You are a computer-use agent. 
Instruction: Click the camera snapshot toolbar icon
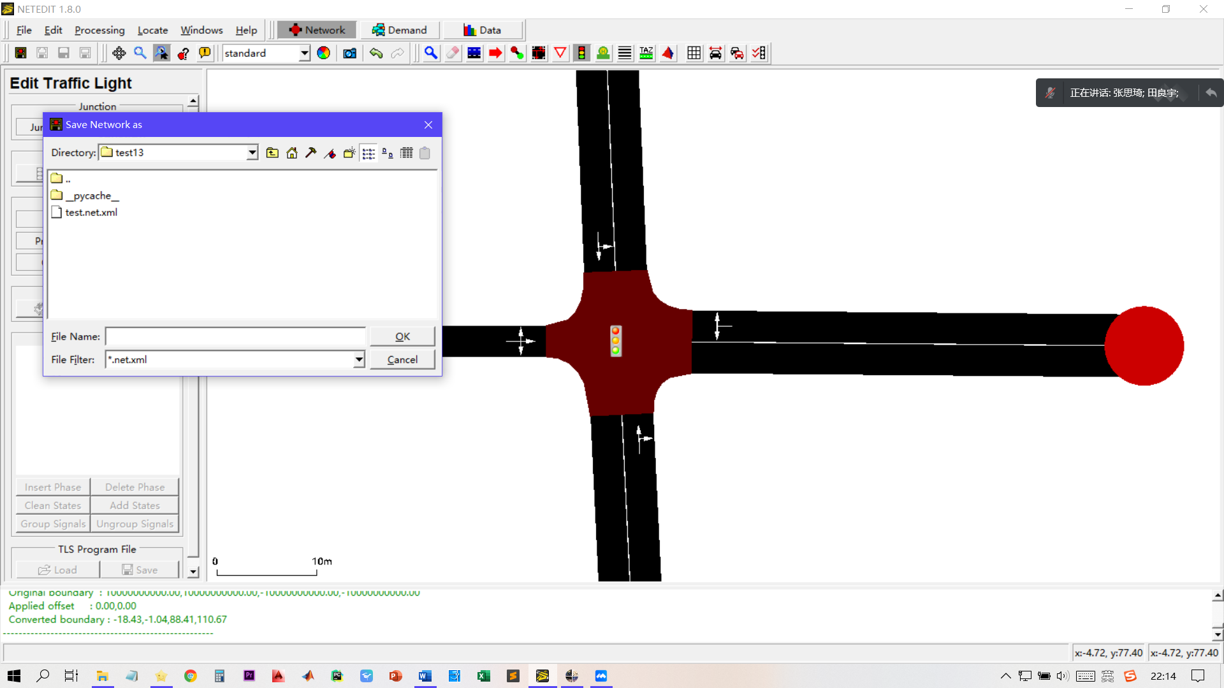pos(349,53)
